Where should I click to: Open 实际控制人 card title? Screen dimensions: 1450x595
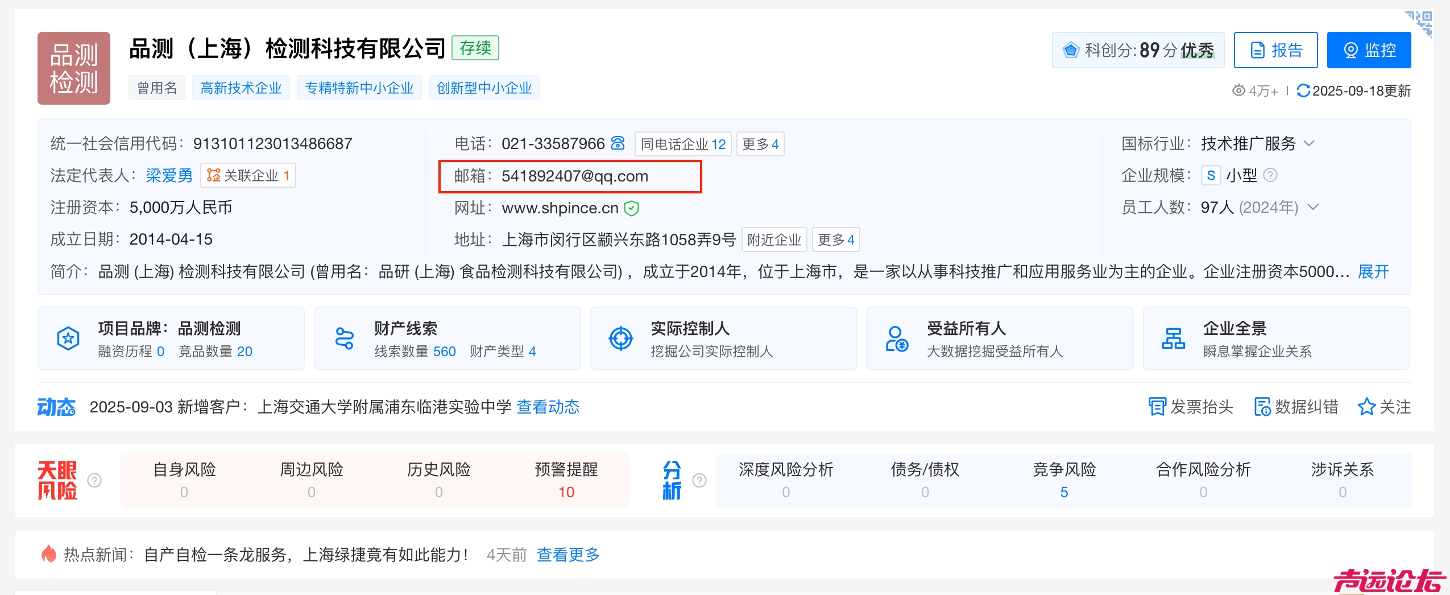click(x=690, y=328)
